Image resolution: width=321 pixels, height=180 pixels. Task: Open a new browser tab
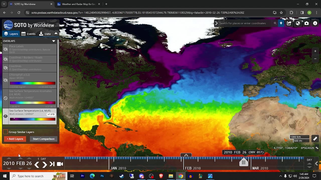point(106,4)
